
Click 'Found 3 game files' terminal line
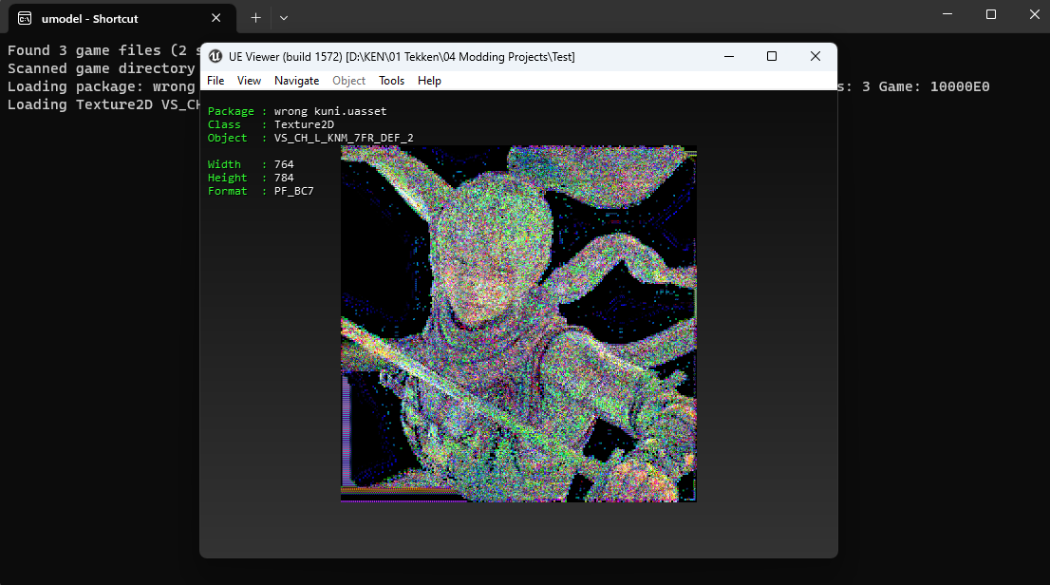(103, 50)
